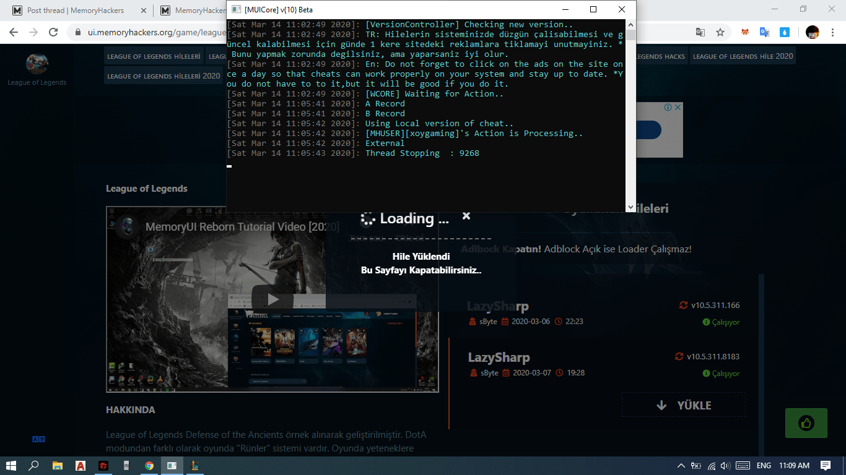Play the MemoryUI Reborn Tutorial video
The image size is (846, 475).
click(273, 299)
